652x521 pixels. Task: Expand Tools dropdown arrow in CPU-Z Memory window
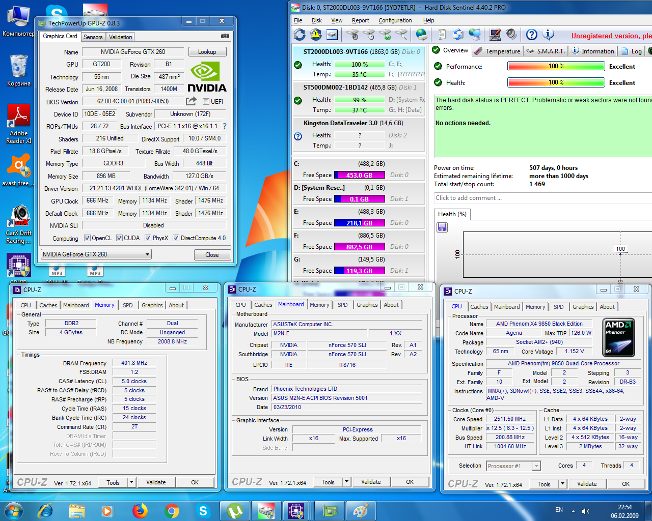131,482
